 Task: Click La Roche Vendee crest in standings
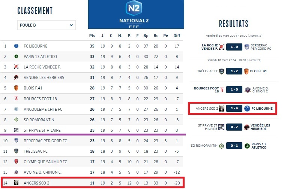point(16,67)
